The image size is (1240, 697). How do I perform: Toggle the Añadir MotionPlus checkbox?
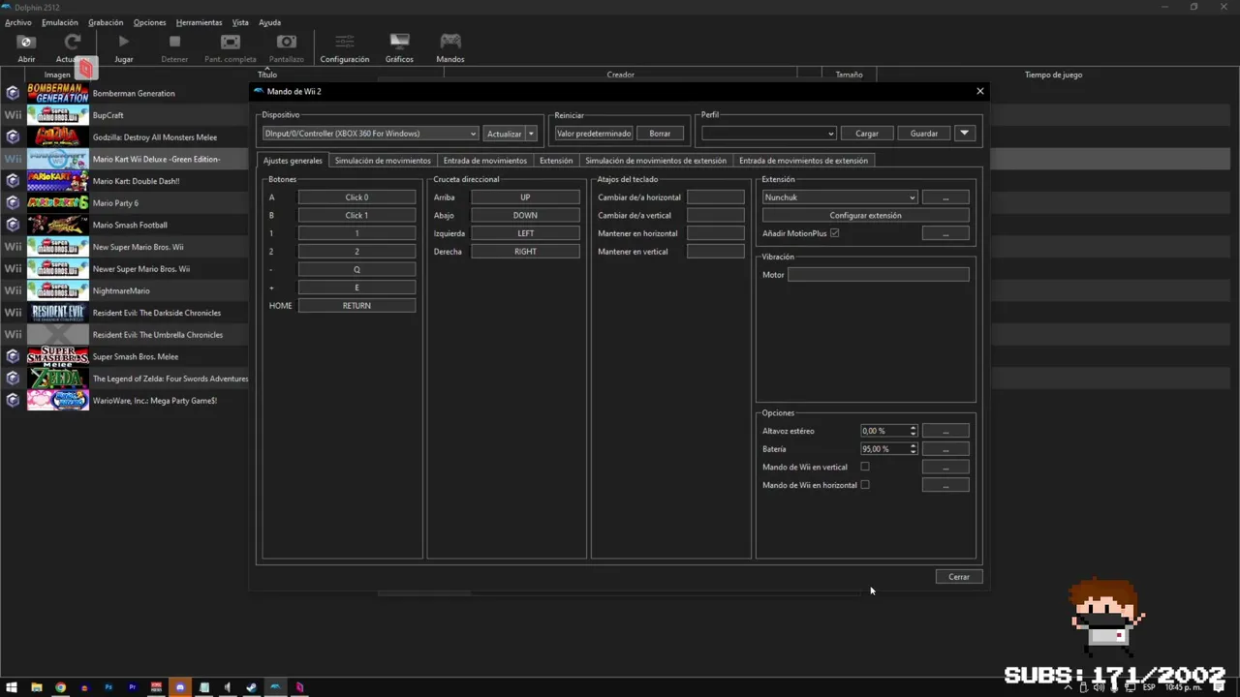point(834,233)
